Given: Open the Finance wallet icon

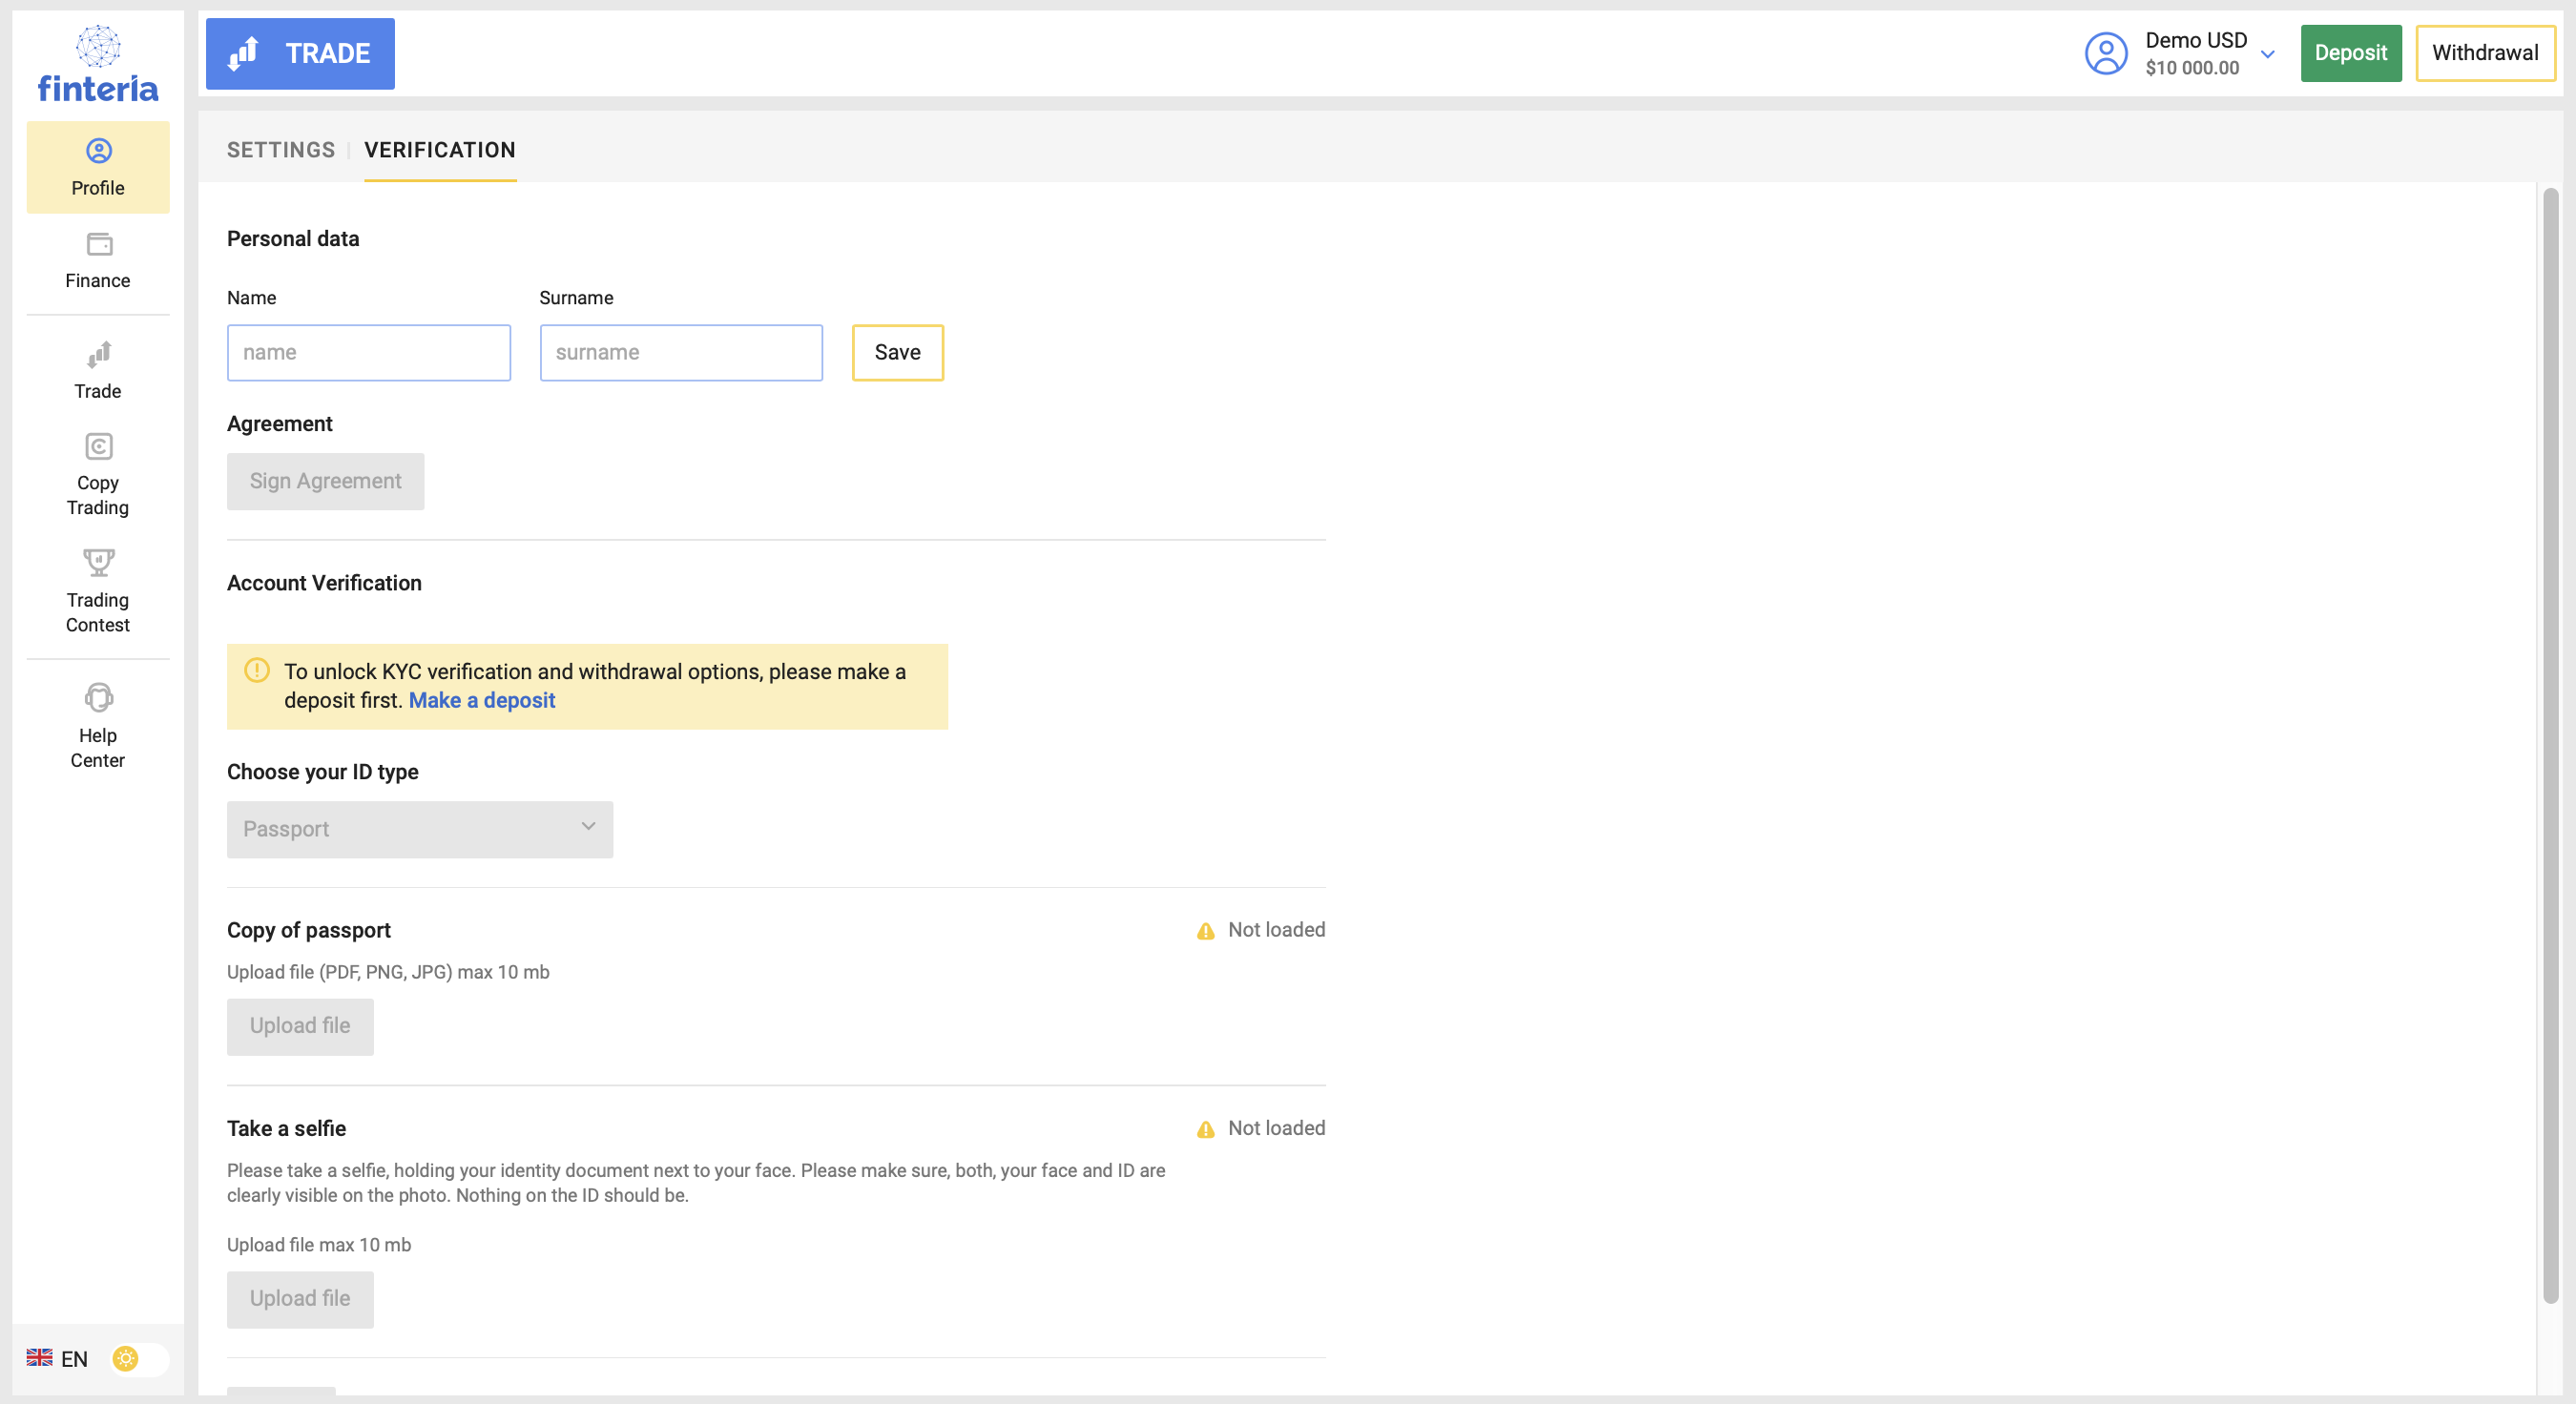Looking at the screenshot, I should coord(99,245).
